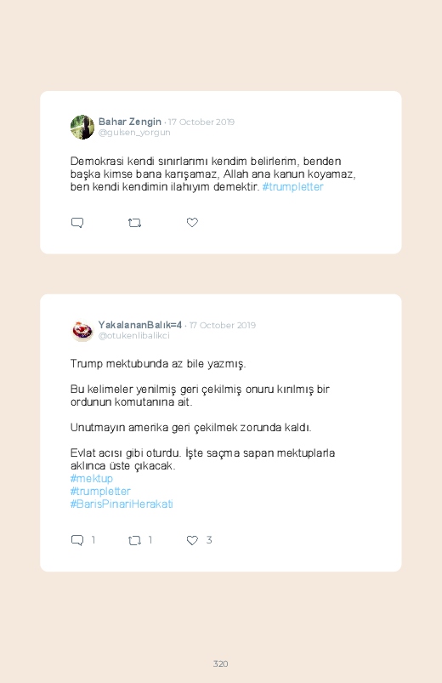442x683 pixels.
Task: Open the #mektup hashtag
Action: coord(92,478)
